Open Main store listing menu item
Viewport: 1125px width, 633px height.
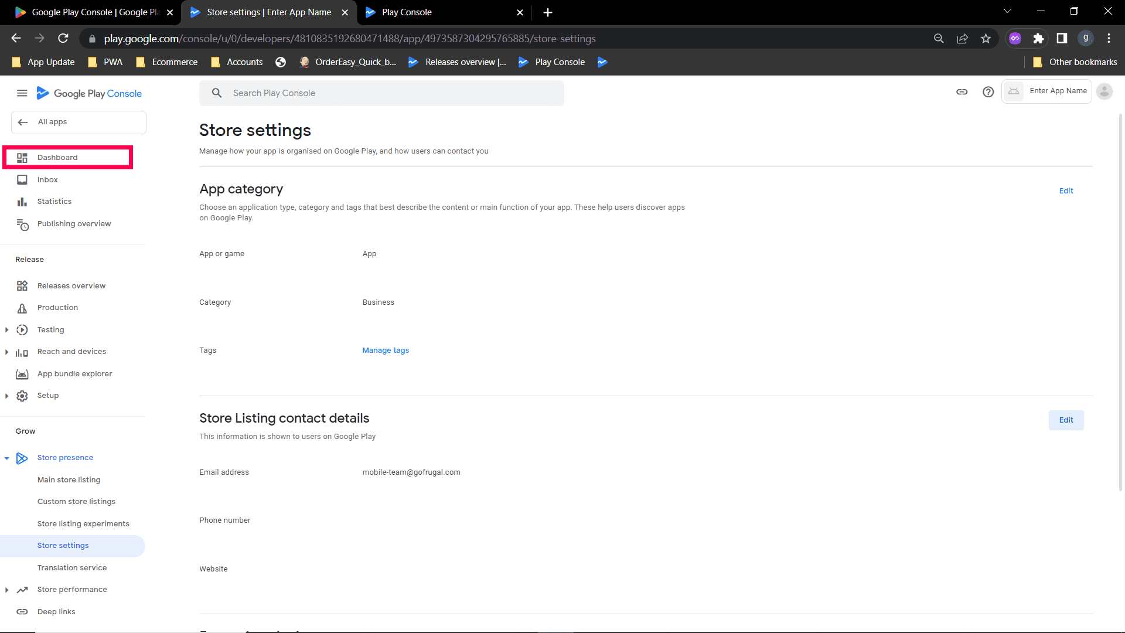(x=69, y=480)
